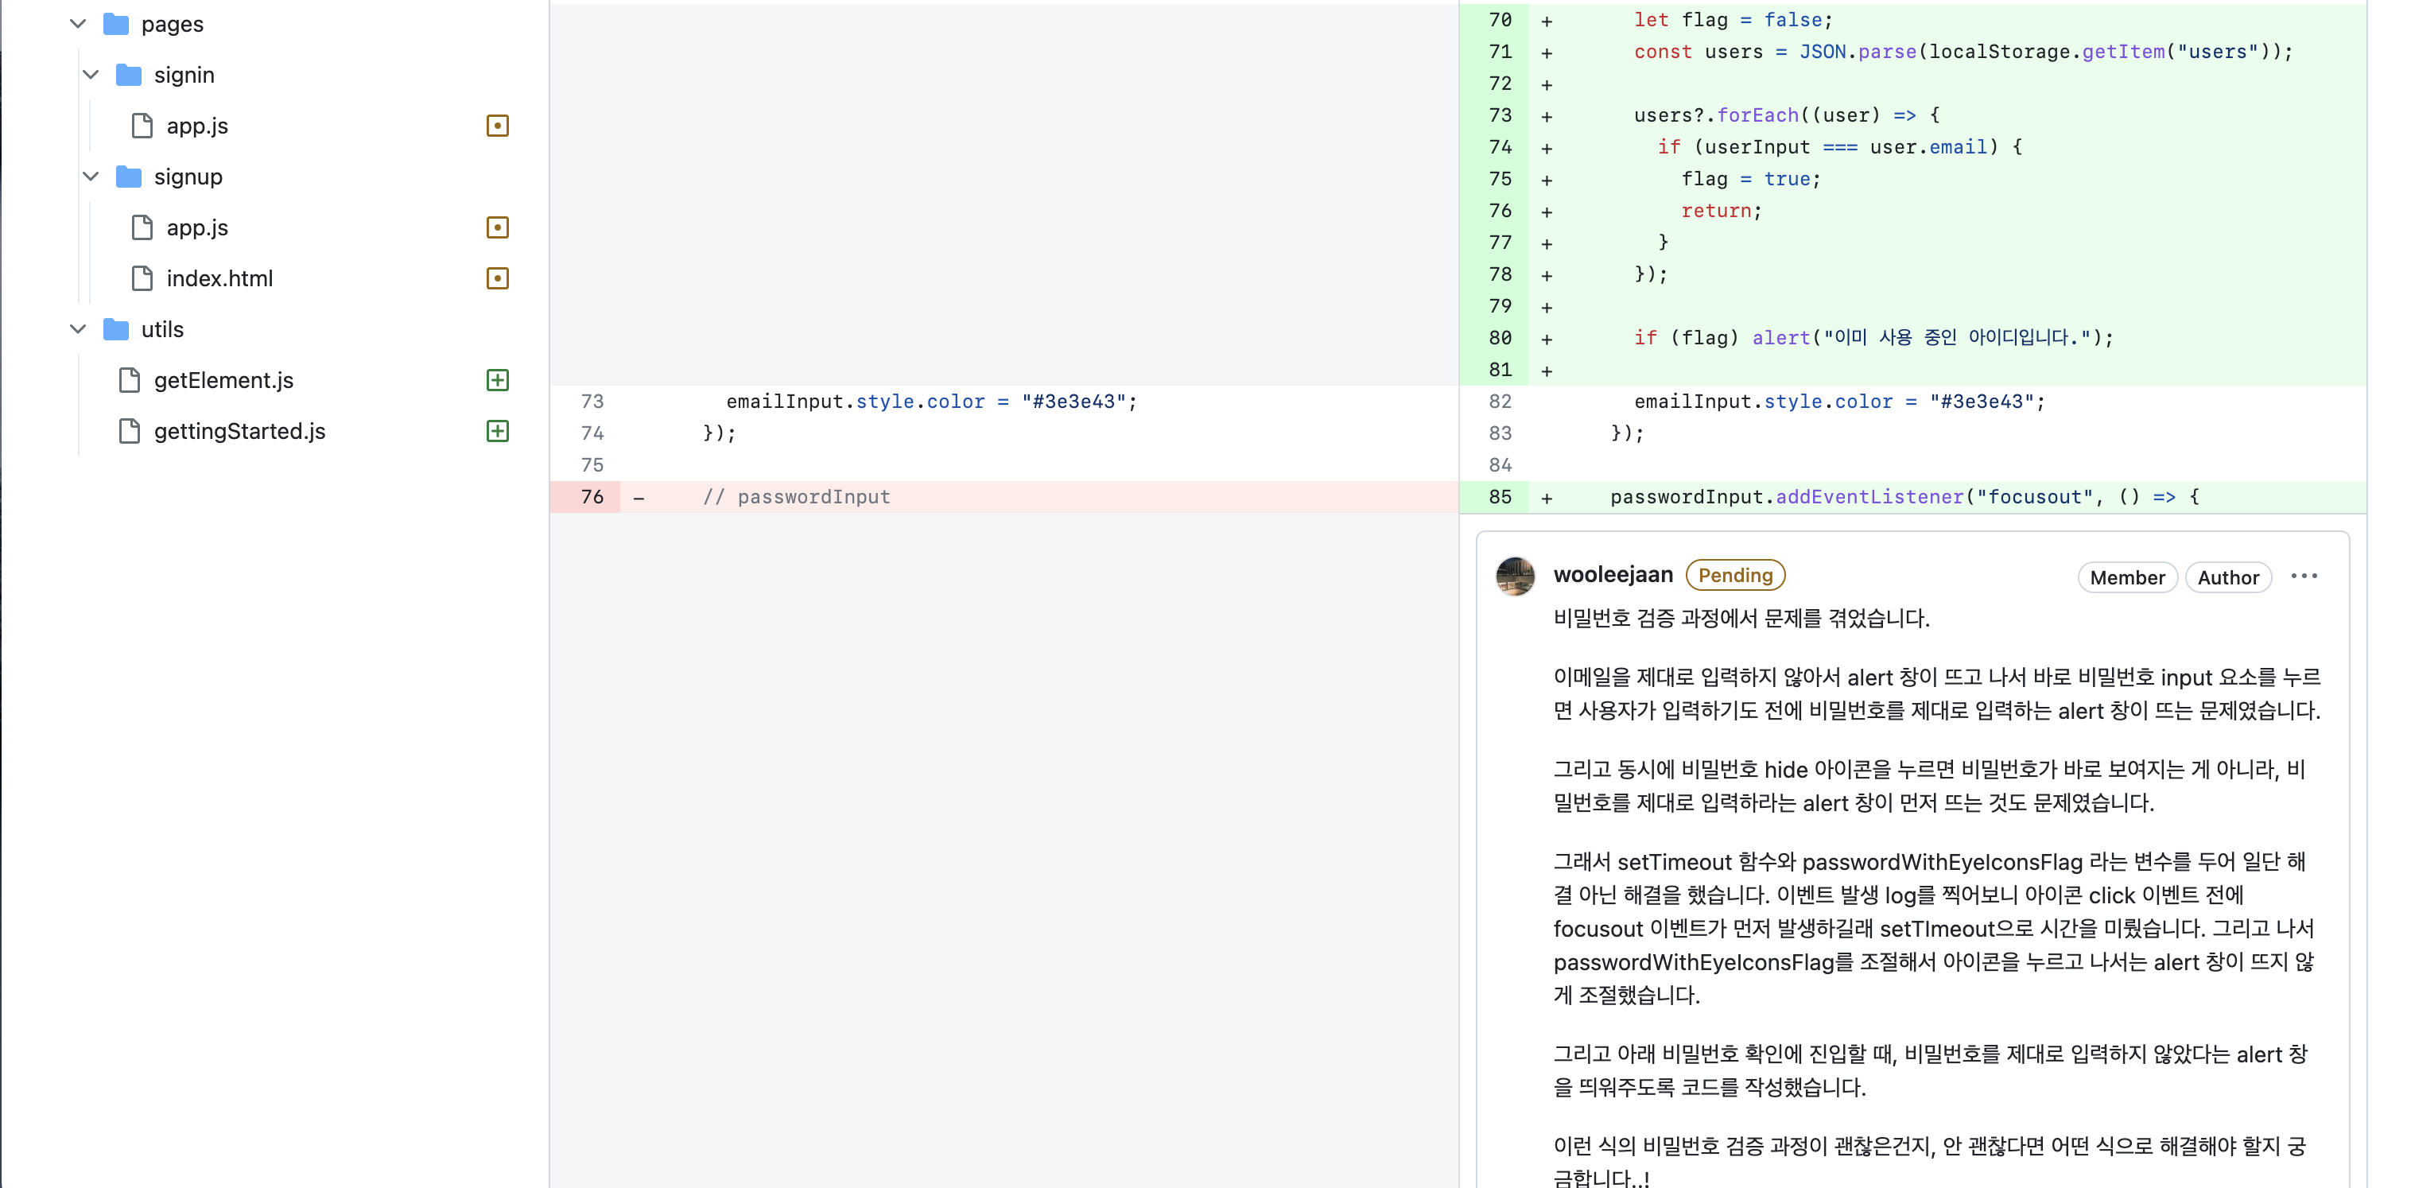This screenshot has height=1188, width=2411.
Task: Click the Pending review label
Action: pyautogui.click(x=1734, y=576)
